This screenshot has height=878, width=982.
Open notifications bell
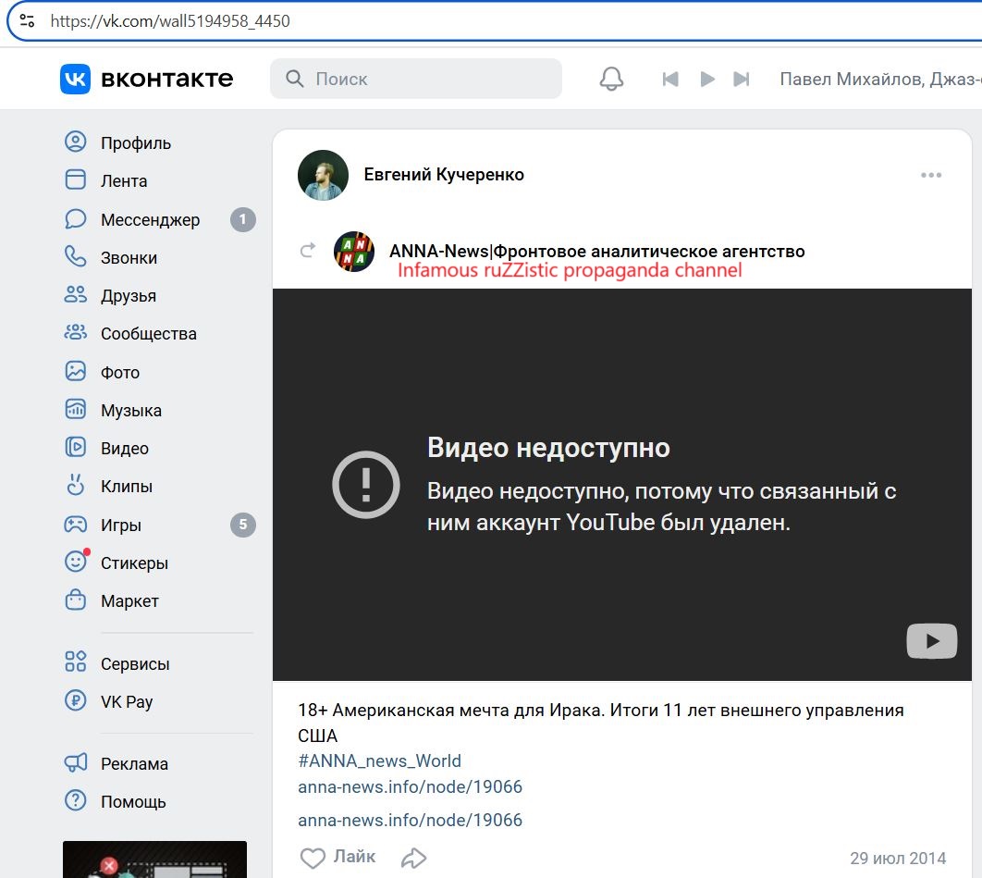coord(611,79)
